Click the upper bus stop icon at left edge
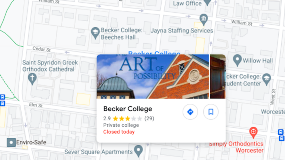The image size is (285, 160). (x=3, y=97)
